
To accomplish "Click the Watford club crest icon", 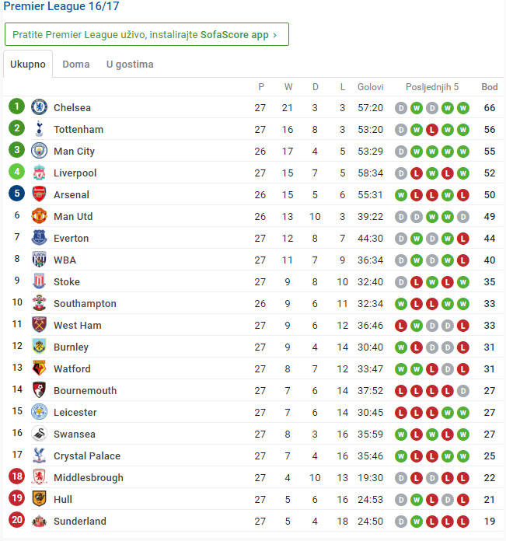I will point(39,368).
